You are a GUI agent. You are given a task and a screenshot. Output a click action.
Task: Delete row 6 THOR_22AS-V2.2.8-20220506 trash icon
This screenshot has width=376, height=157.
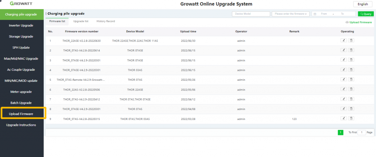351,89
